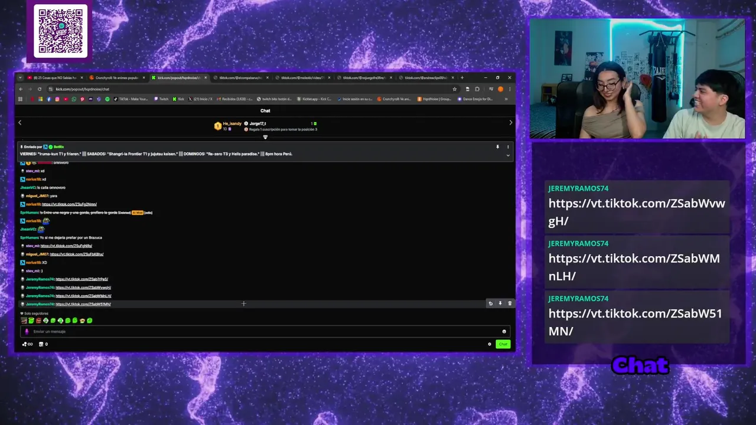This screenshot has width=756, height=425.
Task: Click the browser back button
Action: click(21, 89)
